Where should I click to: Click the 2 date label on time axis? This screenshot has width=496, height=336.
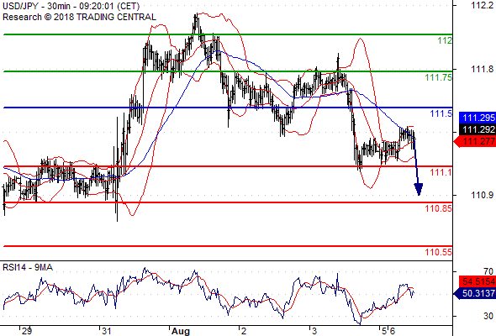point(244,331)
